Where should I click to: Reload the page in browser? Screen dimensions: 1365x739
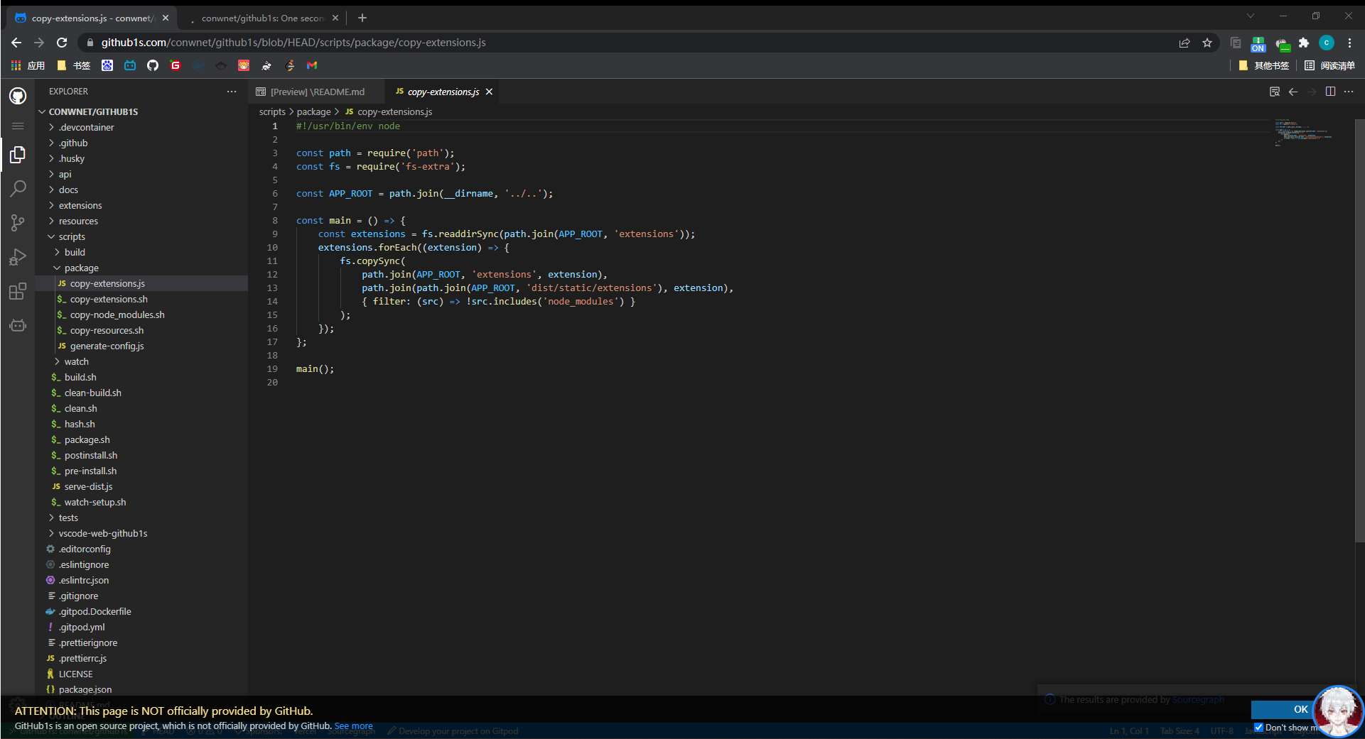click(62, 43)
